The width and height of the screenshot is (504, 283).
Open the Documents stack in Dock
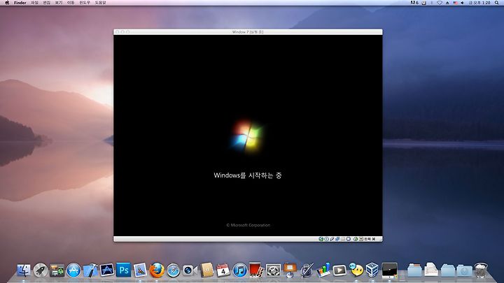pyautogui.click(x=430, y=270)
